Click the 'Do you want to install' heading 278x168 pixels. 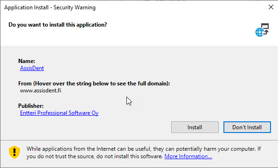58,25
